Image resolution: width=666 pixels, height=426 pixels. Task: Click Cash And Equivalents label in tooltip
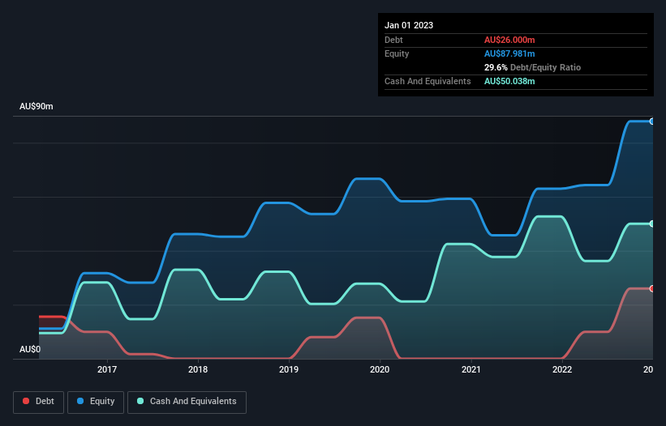click(428, 81)
